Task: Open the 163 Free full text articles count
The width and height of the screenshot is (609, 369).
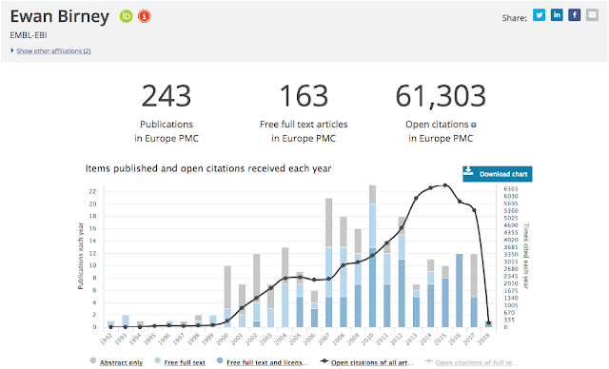Action: 304,96
